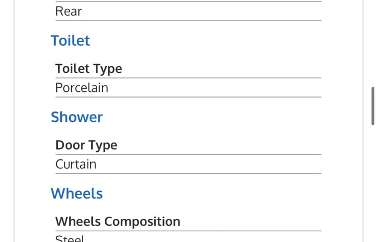The width and height of the screenshot is (377, 242).
Task: Click divider line above Rear value
Action: (x=189, y=2)
